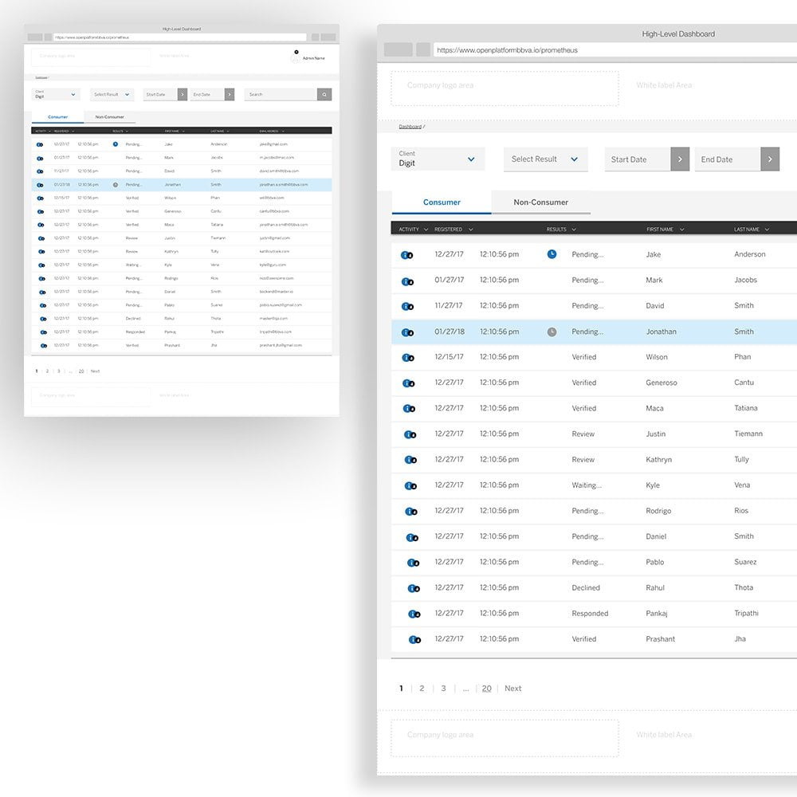Click the Search input field
Viewport: 797px width, 797px height.
click(x=281, y=94)
